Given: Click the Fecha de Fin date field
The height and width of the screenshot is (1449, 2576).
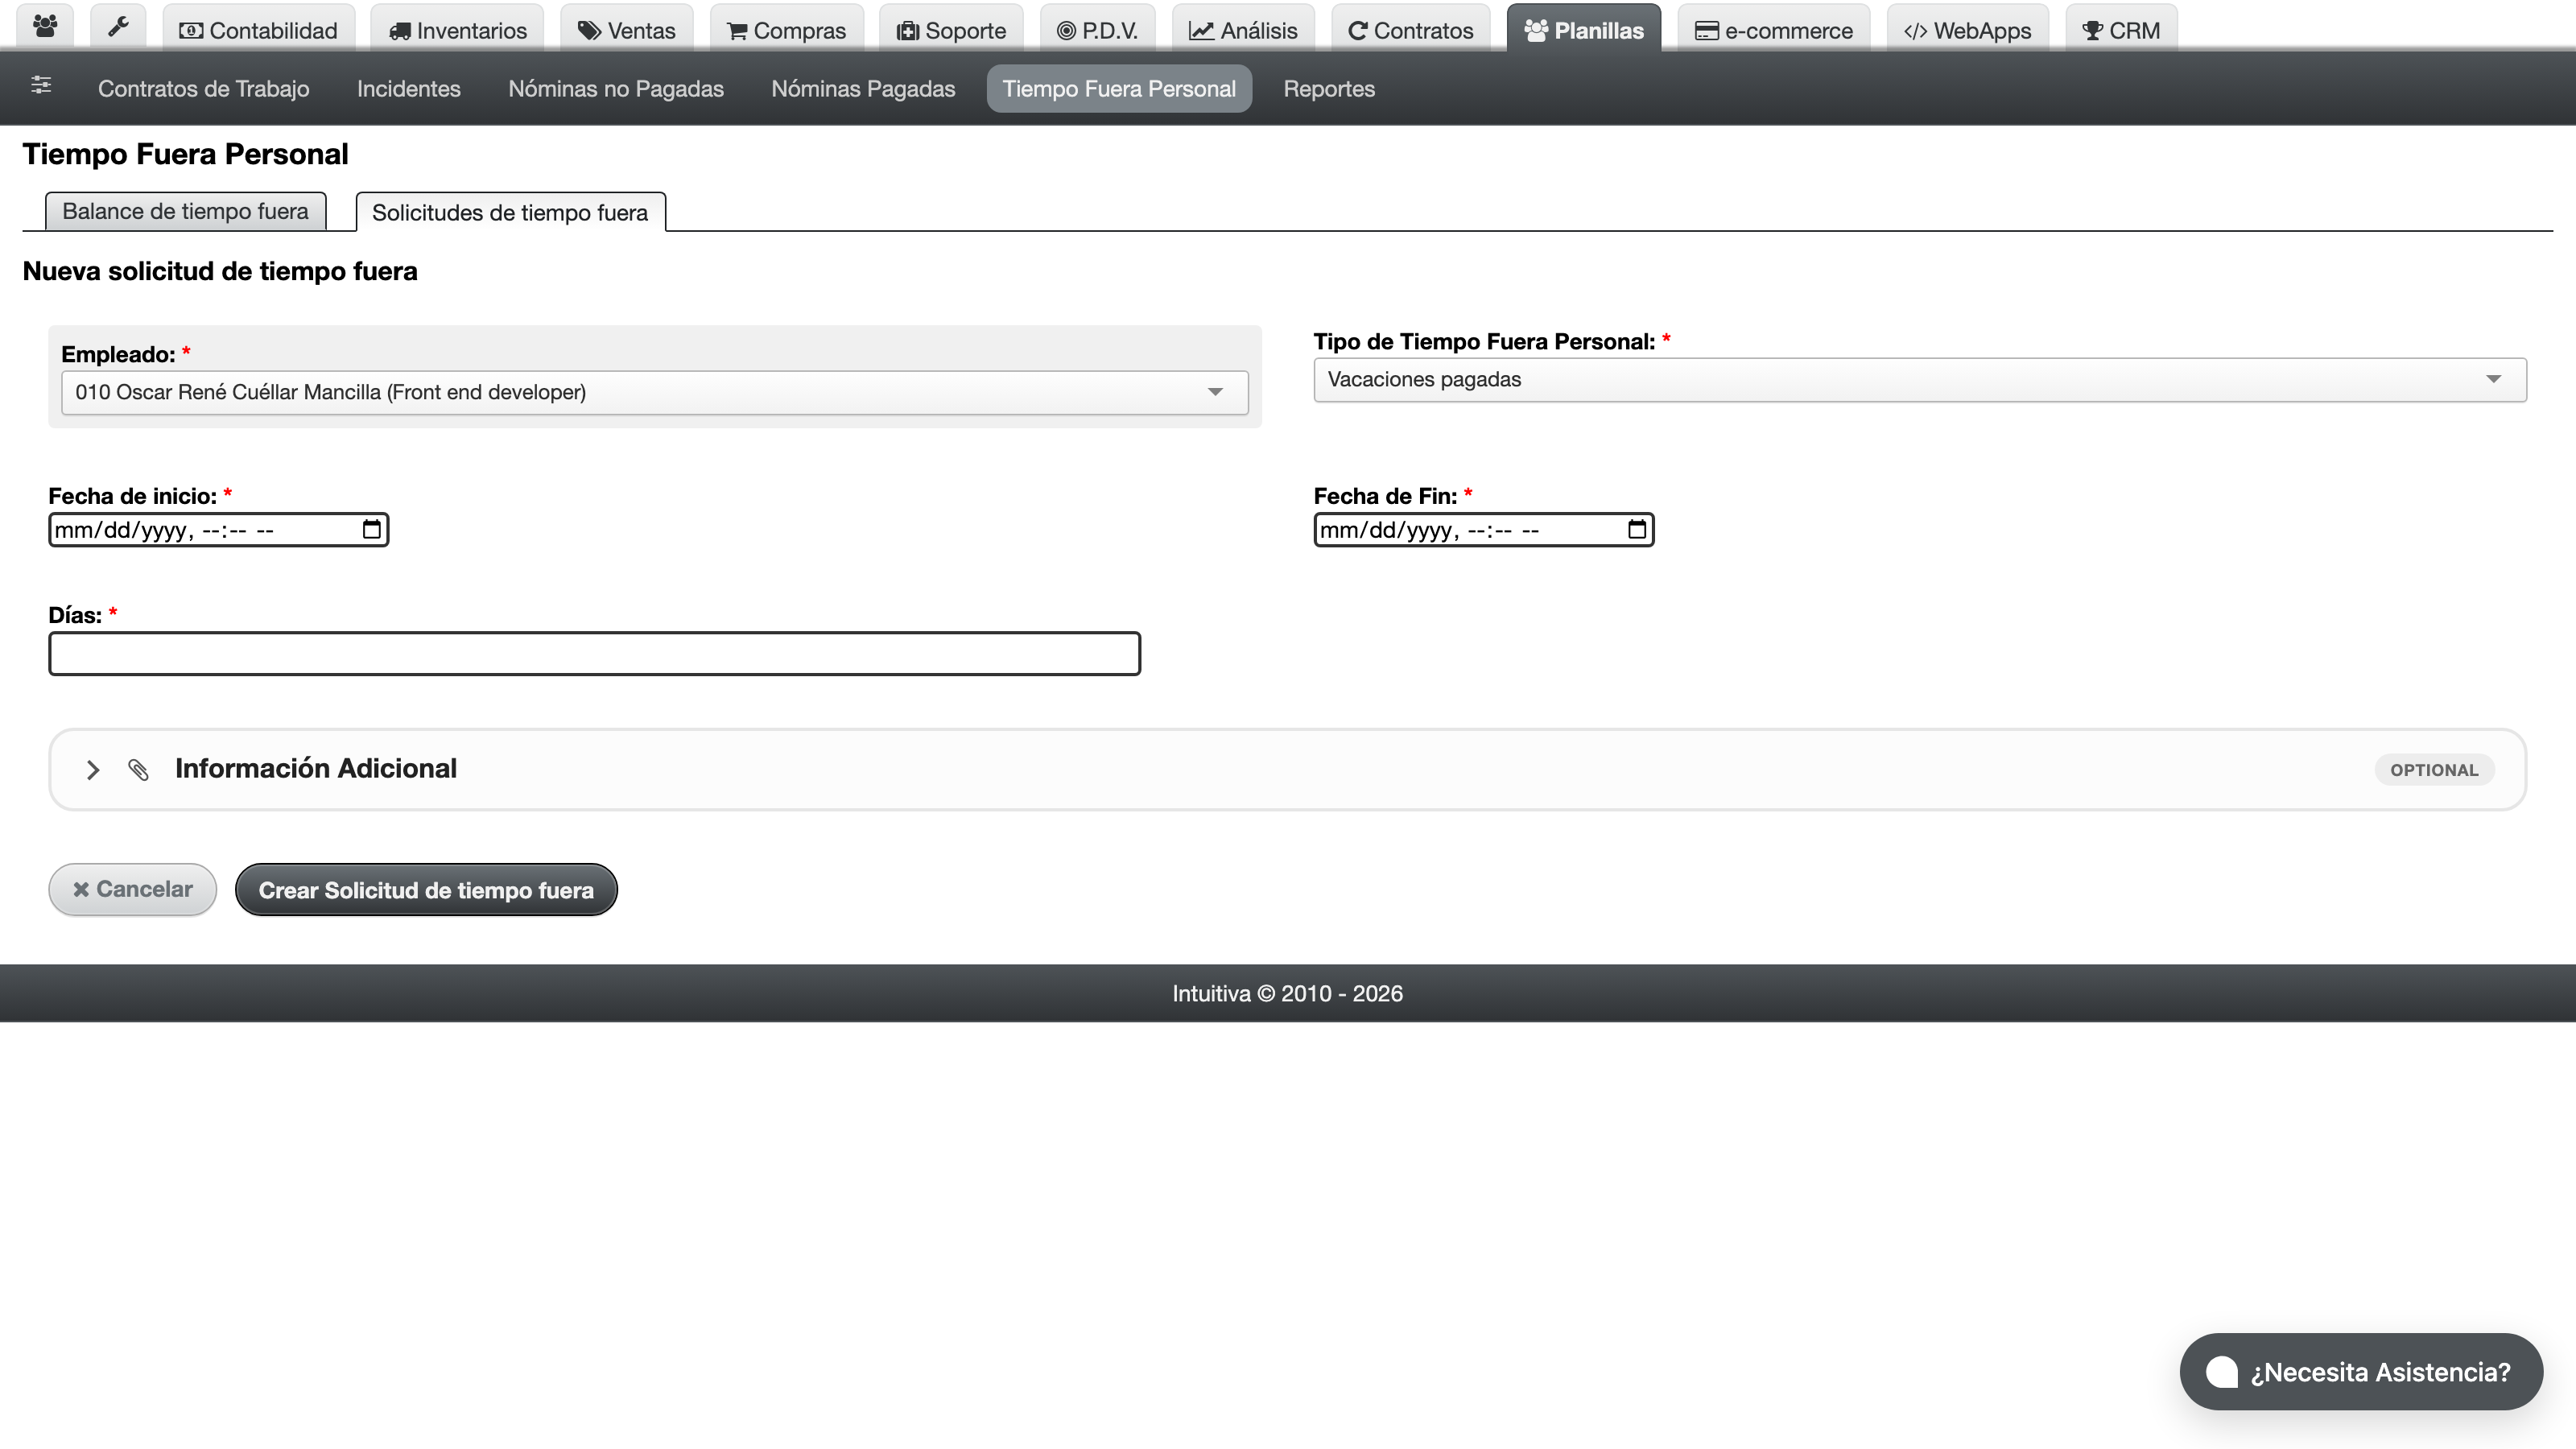Looking at the screenshot, I should [1483, 529].
